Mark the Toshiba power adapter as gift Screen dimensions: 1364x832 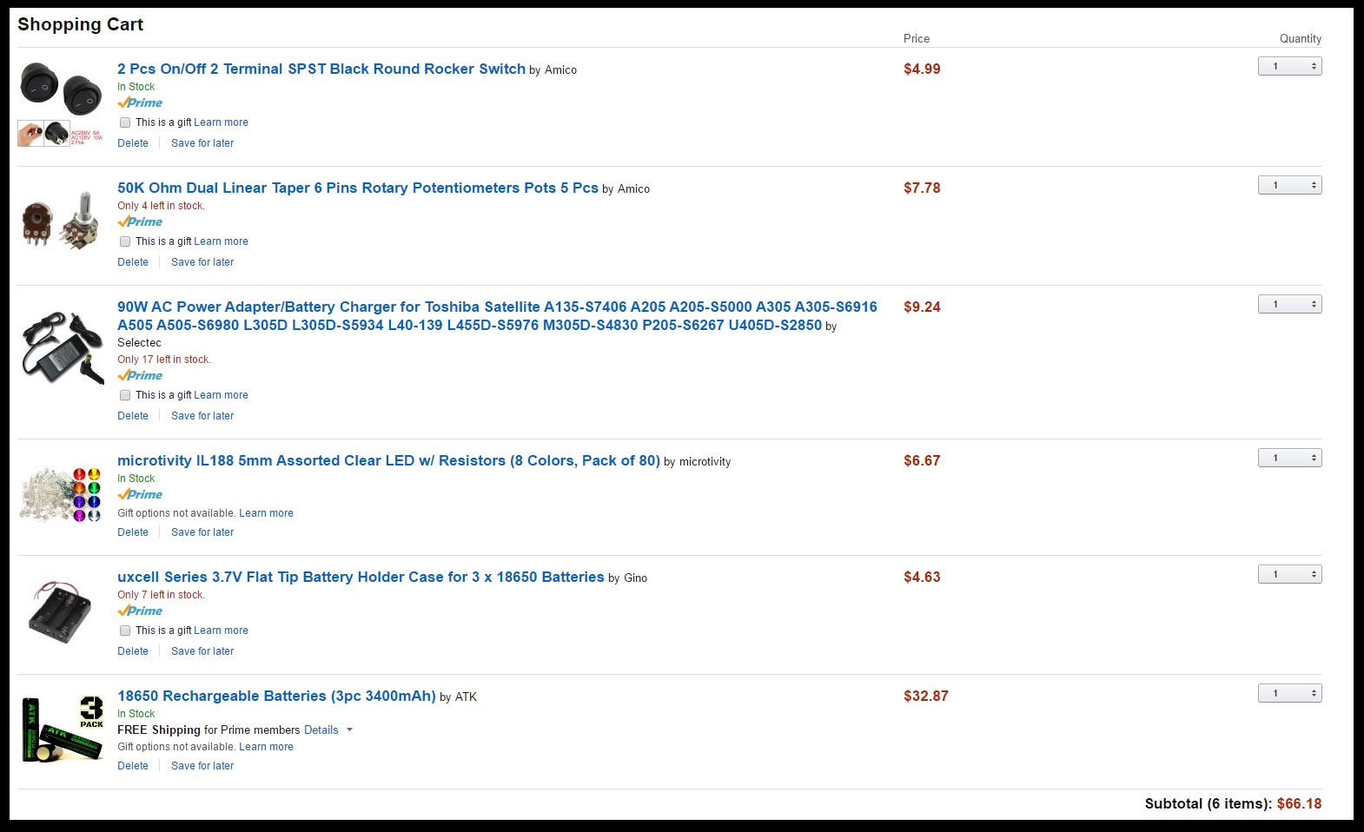point(125,395)
